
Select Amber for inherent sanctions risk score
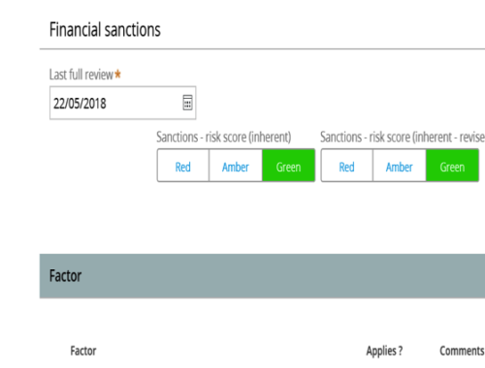click(236, 167)
